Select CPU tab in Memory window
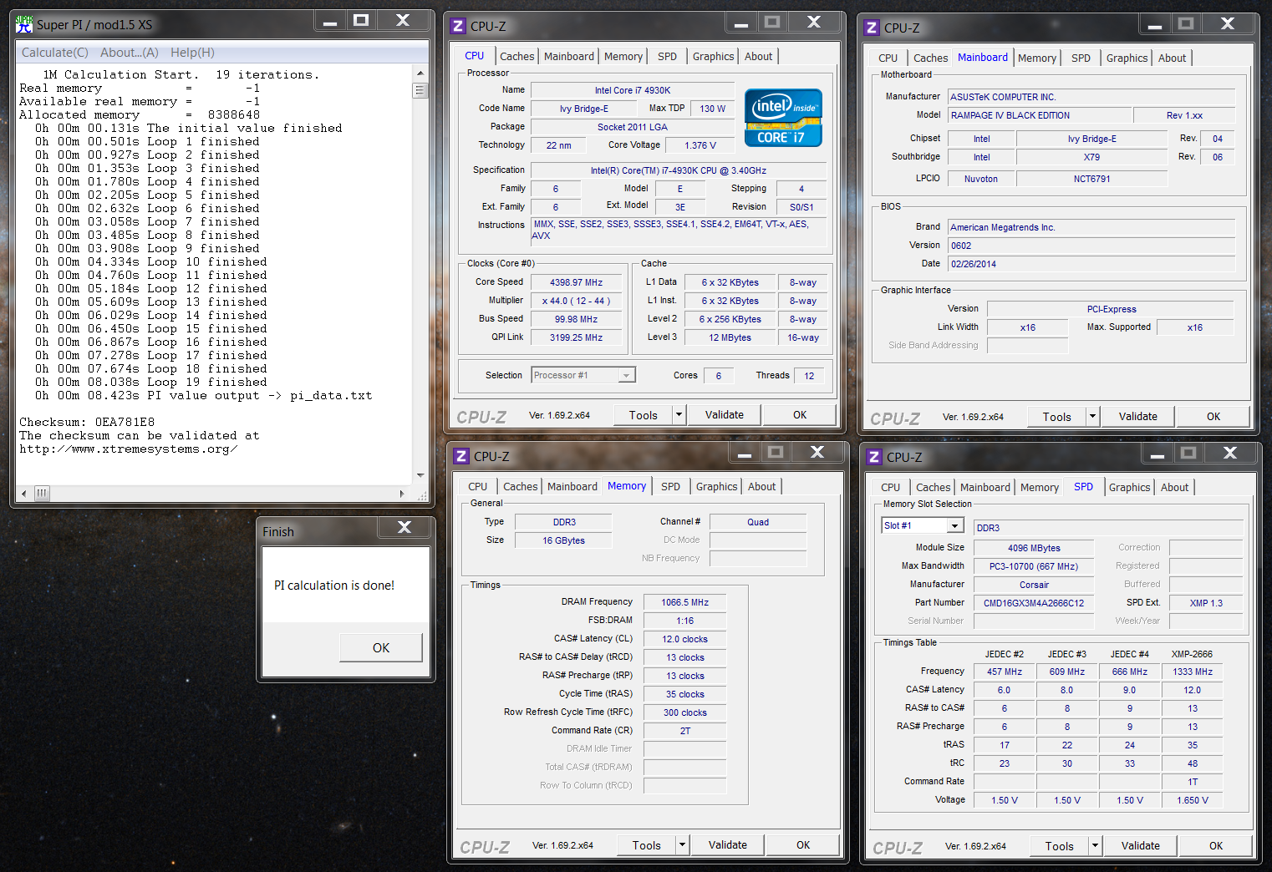This screenshot has height=872, width=1272. pos(478,486)
